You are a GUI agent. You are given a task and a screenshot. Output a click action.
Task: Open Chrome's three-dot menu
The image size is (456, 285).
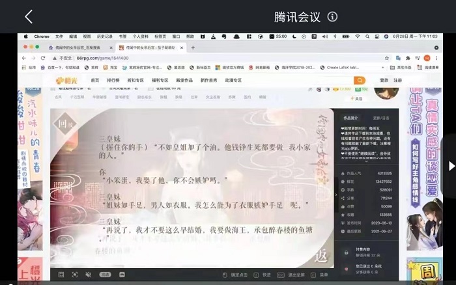point(436,58)
